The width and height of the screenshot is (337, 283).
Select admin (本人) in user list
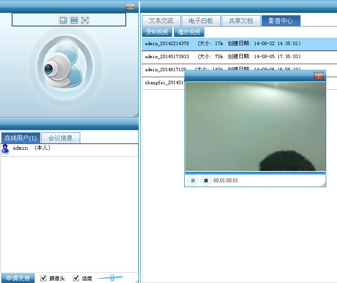point(69,149)
